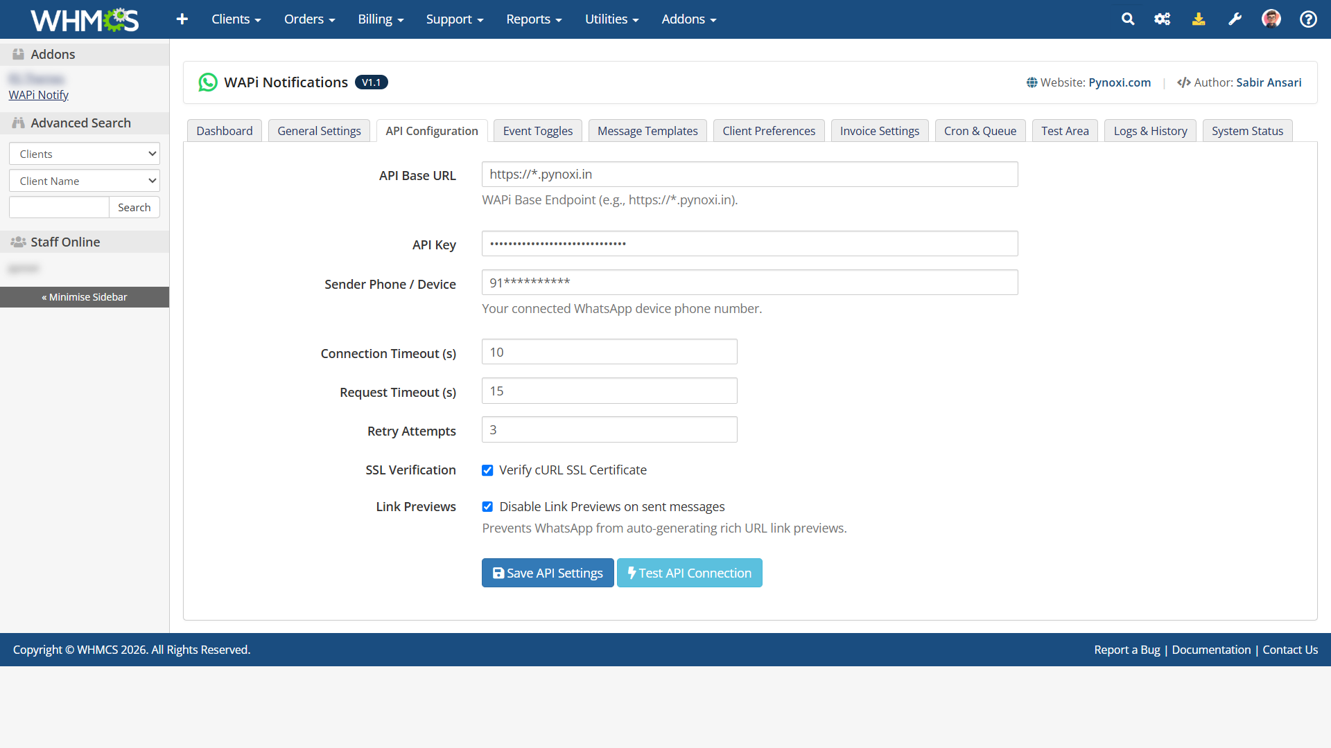Click the V1.1 version badge
This screenshot has width=1331, height=748.
click(x=372, y=82)
